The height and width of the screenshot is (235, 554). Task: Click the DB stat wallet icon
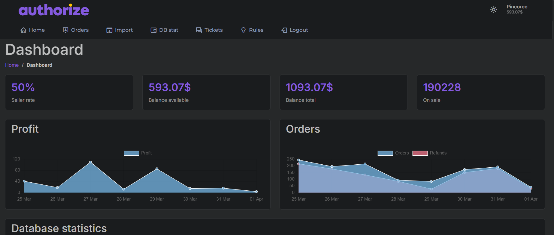pos(153,30)
